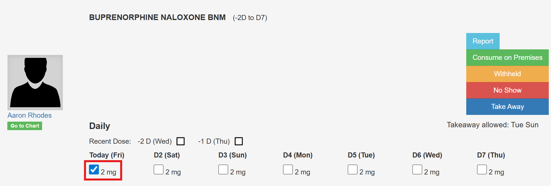Check the D2 (Sat) dose checkbox
The image size is (551, 186).
pos(158,170)
